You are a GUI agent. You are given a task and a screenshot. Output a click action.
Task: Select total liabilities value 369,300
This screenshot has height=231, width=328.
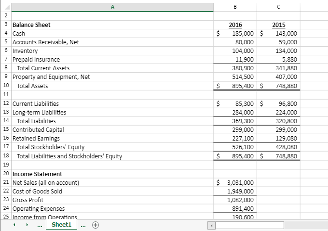235,121
